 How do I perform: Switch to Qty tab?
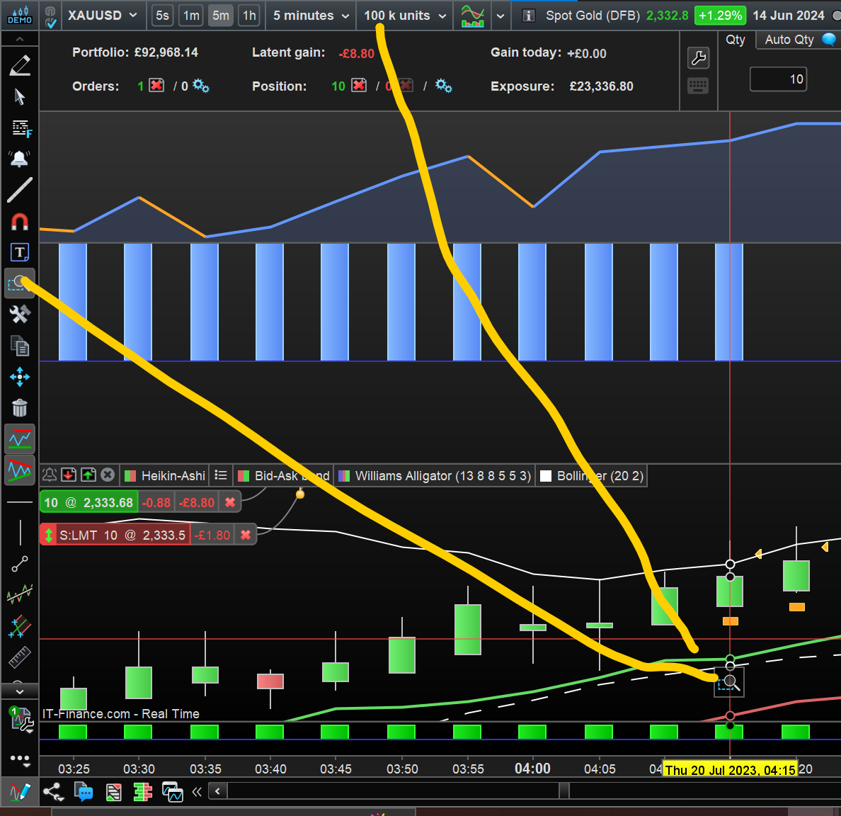(x=736, y=40)
